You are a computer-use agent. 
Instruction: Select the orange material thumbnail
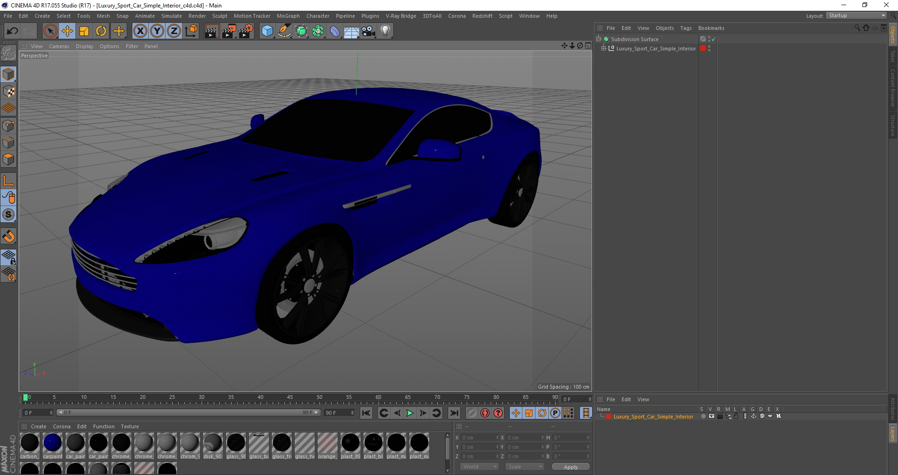[x=327, y=446]
